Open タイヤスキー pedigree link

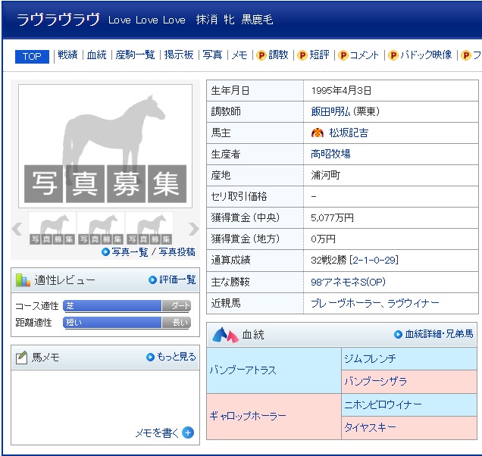[x=370, y=427]
